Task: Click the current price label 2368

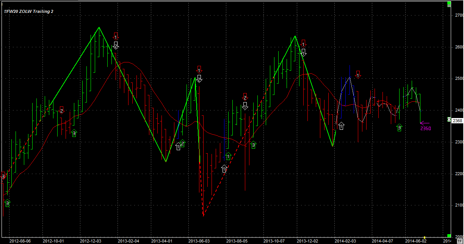Action: pyautogui.click(x=457, y=120)
